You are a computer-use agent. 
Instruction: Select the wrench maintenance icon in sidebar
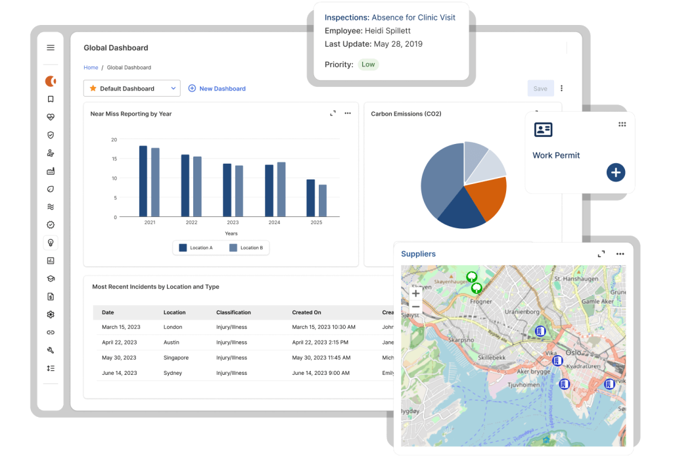click(51, 350)
